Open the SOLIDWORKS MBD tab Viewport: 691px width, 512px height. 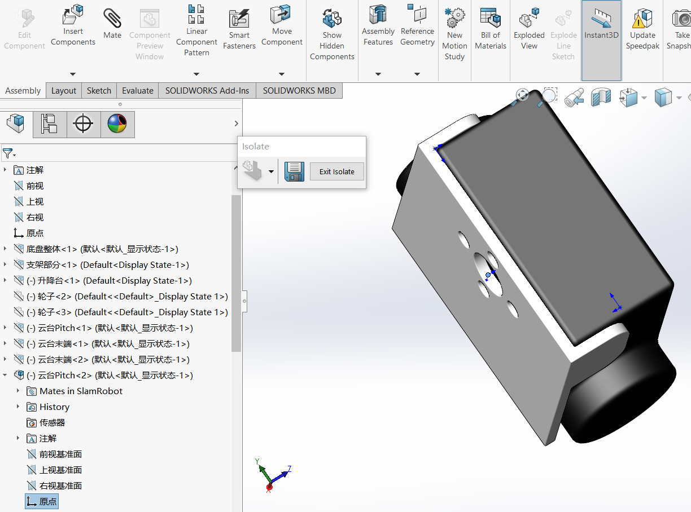[x=299, y=90]
